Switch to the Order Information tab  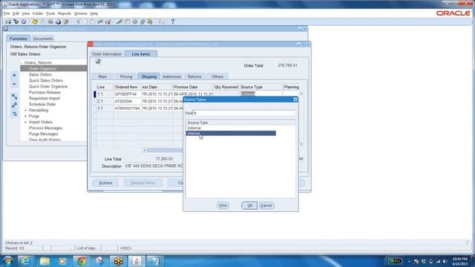click(x=107, y=54)
